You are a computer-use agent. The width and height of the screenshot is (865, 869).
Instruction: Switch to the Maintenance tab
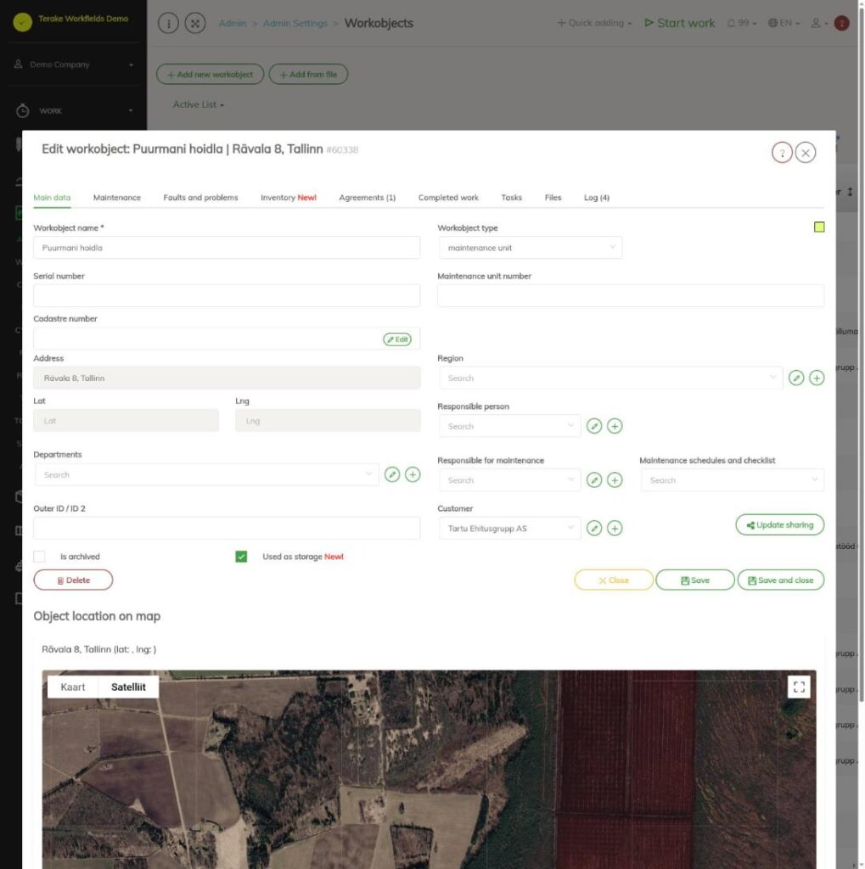pos(117,197)
